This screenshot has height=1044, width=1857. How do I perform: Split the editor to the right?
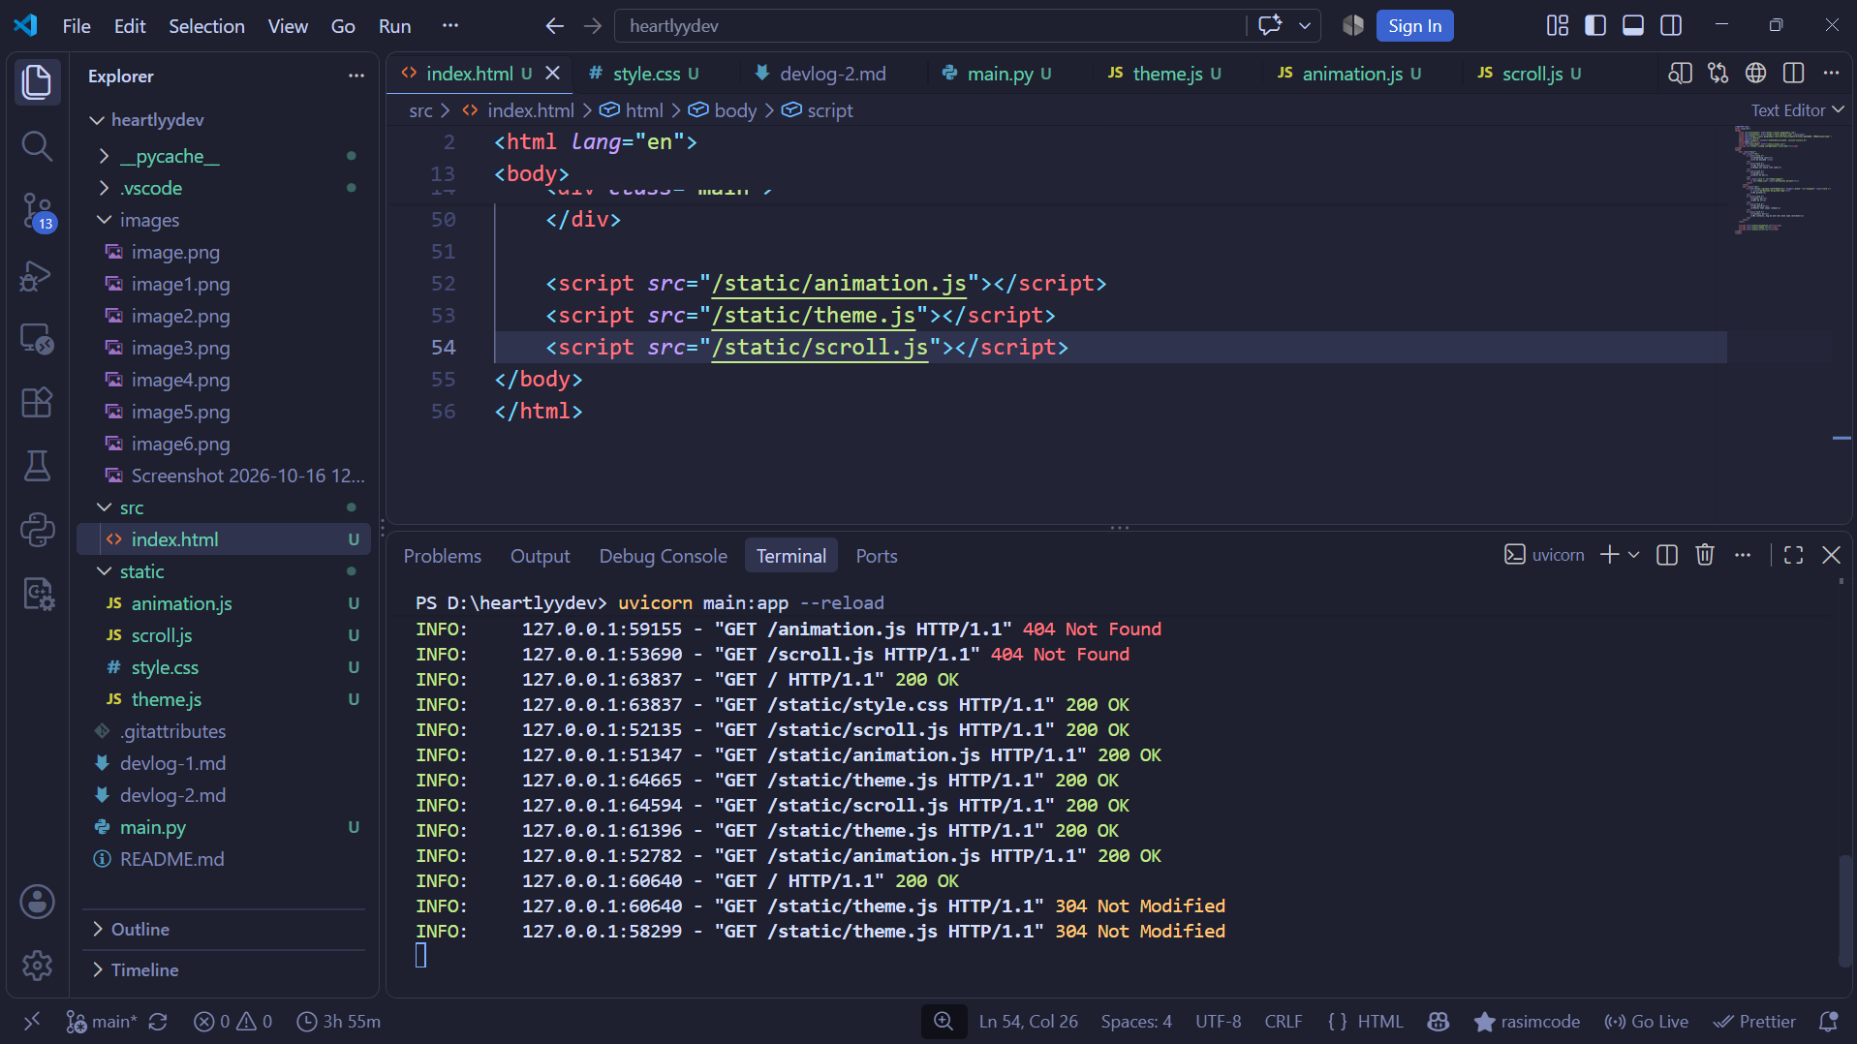[x=1793, y=73]
